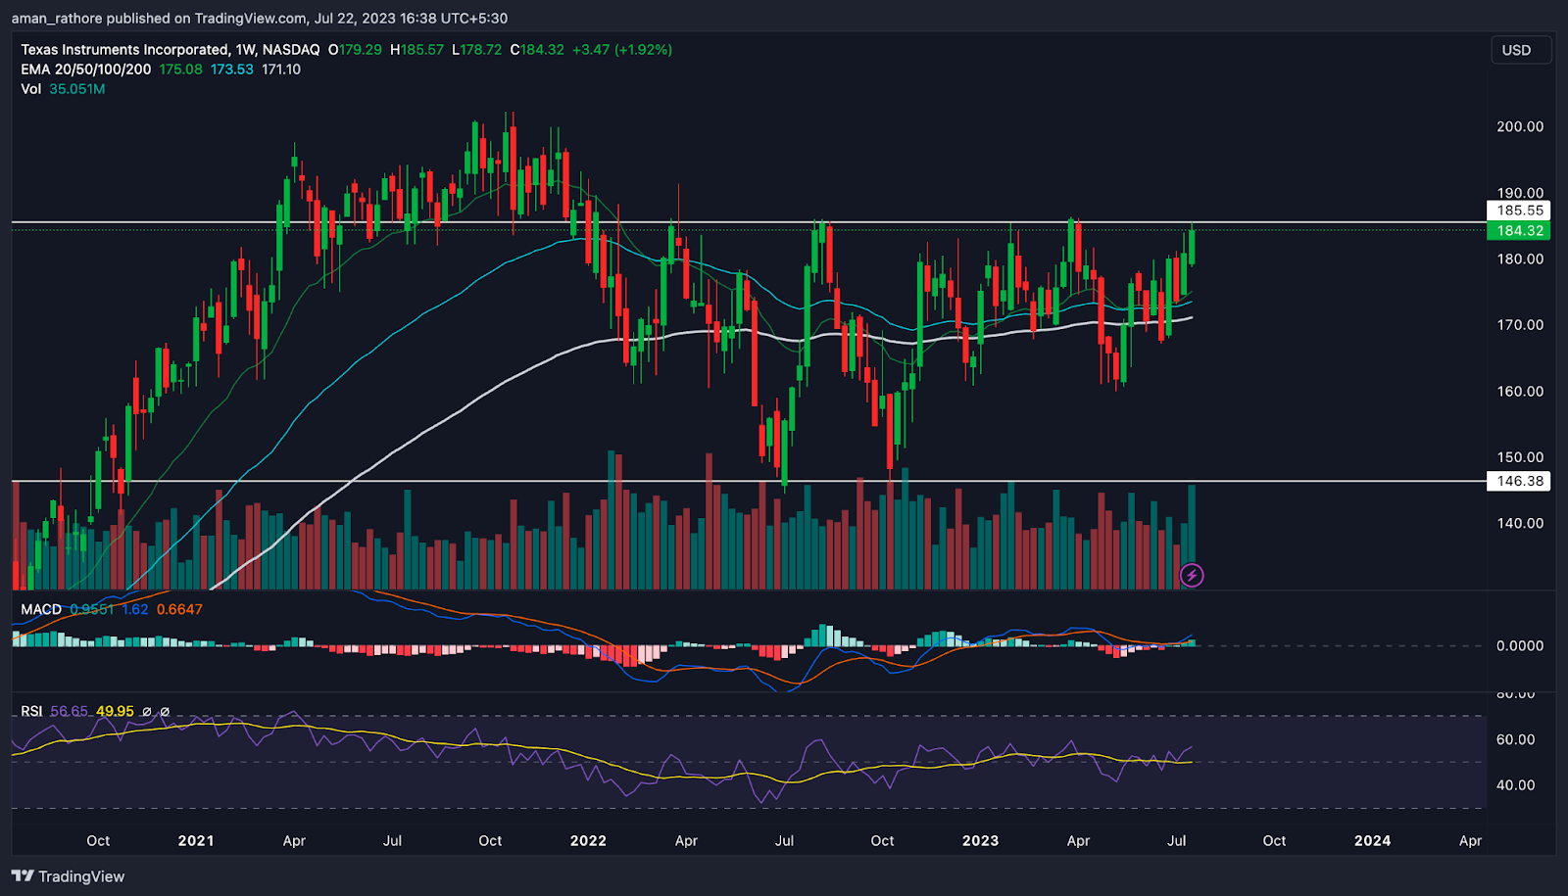Click the MACD signal value 0.6647
The height and width of the screenshot is (896, 1568).
(179, 609)
